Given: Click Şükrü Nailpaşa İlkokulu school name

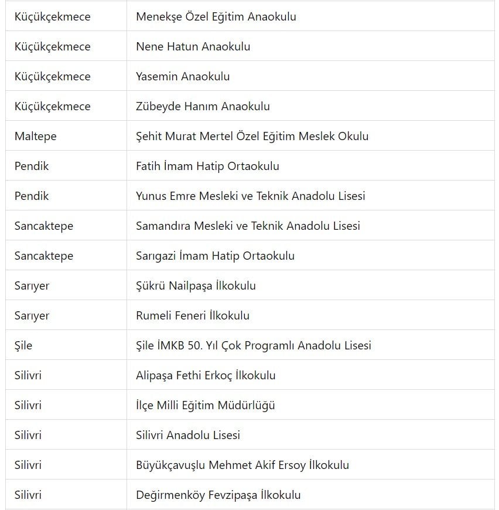Looking at the screenshot, I should pos(196,286).
